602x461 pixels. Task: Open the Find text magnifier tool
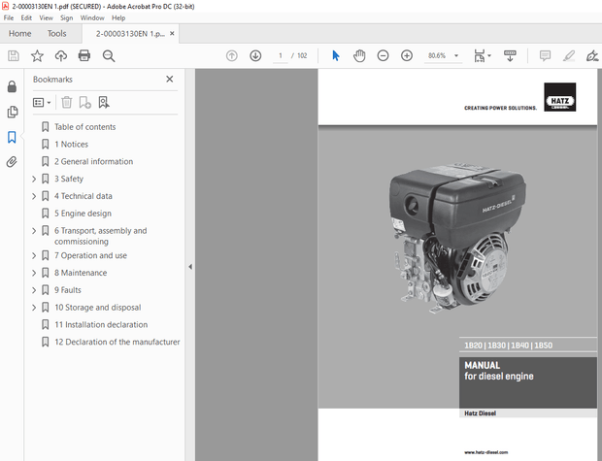[x=109, y=56]
